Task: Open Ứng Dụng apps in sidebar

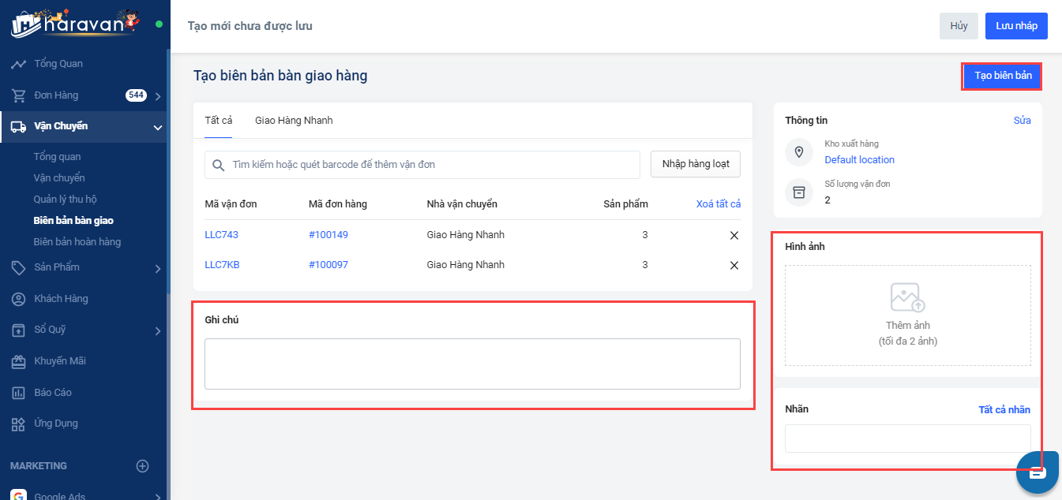Action: (55, 424)
